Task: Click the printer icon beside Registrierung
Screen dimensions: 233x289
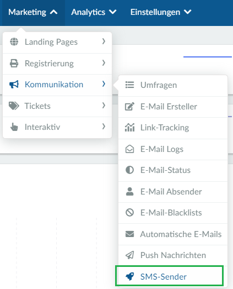Action: tap(14, 63)
